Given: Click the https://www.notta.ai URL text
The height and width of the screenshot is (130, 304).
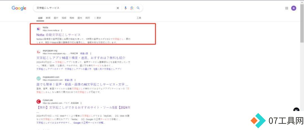Looking at the screenshot, I should (51, 31).
